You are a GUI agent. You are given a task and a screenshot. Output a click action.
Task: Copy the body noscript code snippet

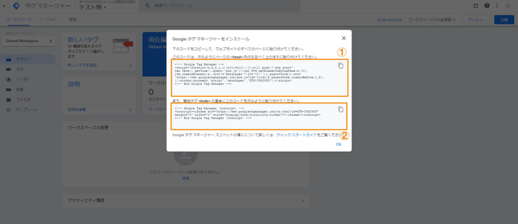(340, 109)
